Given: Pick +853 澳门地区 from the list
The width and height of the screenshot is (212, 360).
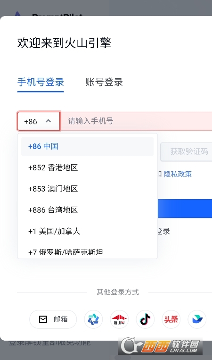Looking at the screenshot, I should coord(87,189).
